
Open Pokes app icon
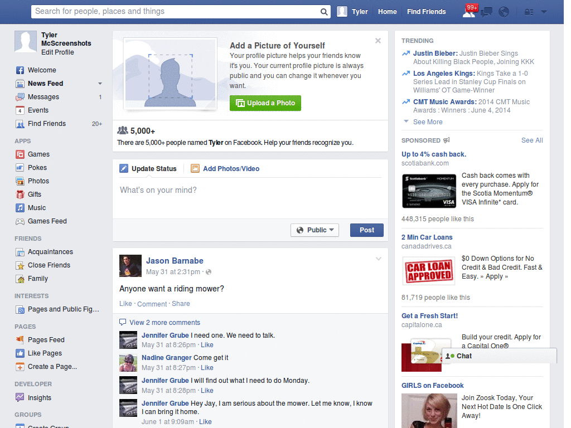pos(20,168)
